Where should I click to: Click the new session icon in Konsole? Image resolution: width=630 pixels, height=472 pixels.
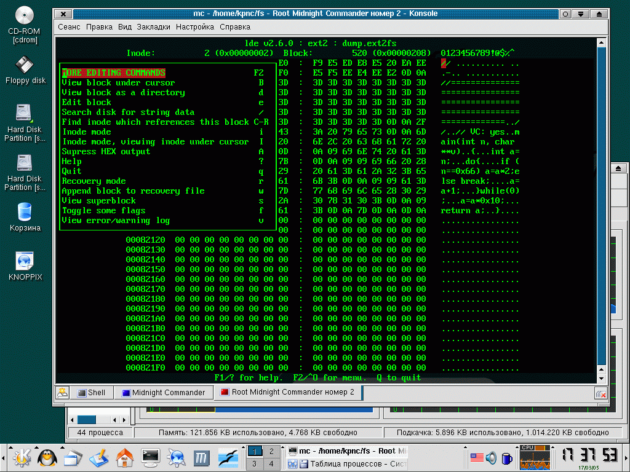click(x=62, y=393)
